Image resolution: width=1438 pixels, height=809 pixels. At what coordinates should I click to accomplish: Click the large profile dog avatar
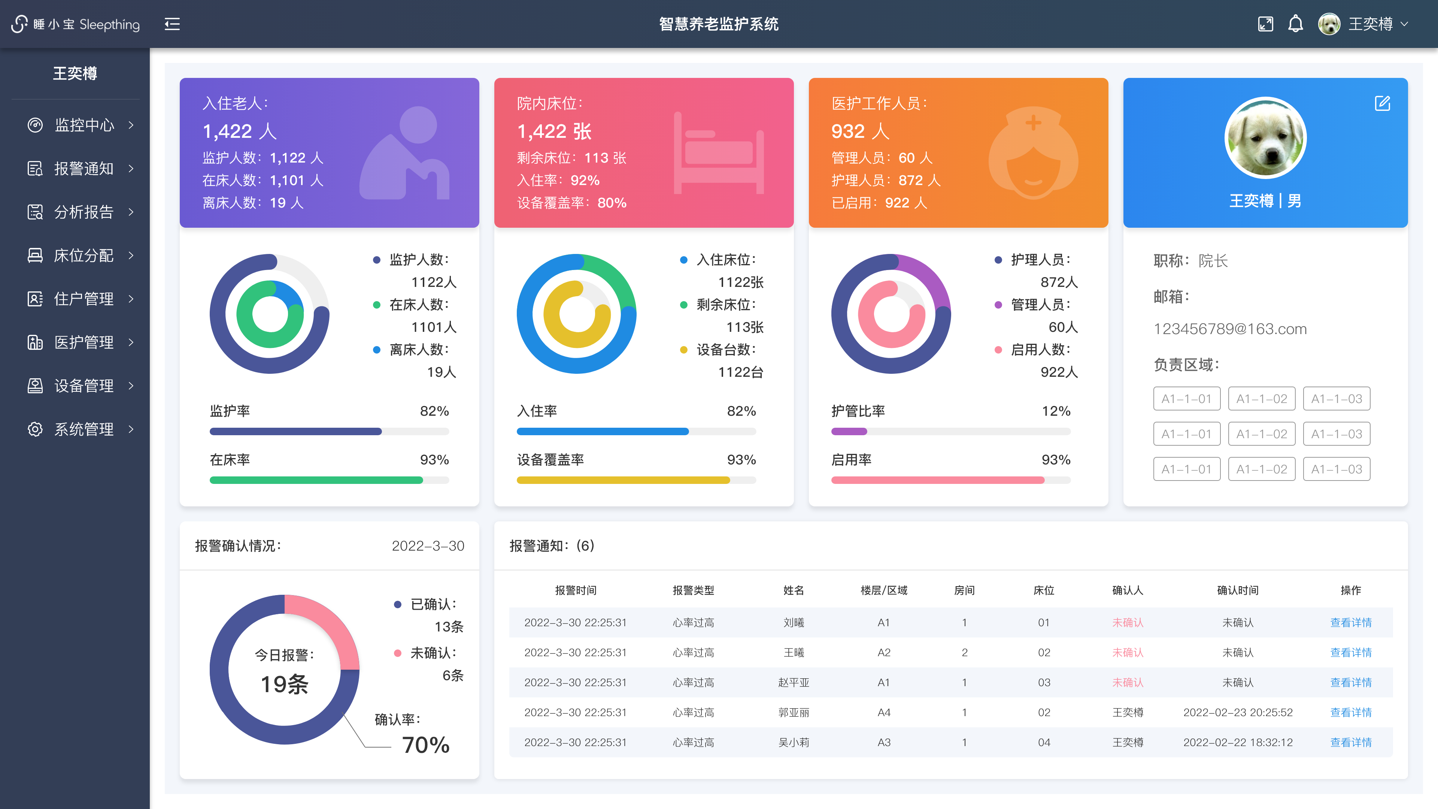coord(1265,138)
